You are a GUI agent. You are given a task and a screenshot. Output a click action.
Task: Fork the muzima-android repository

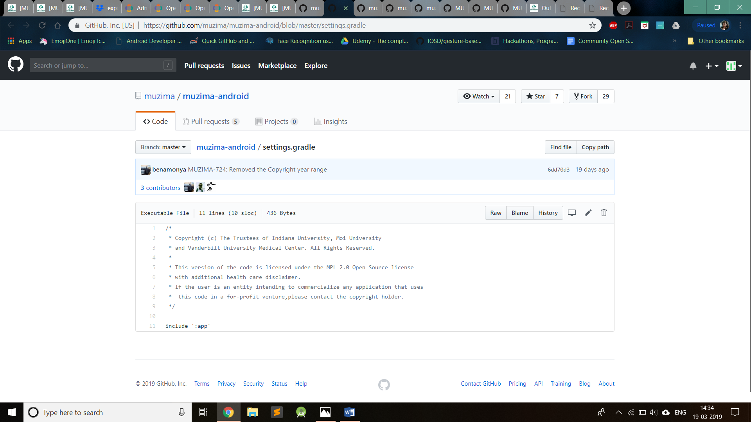pos(583,97)
